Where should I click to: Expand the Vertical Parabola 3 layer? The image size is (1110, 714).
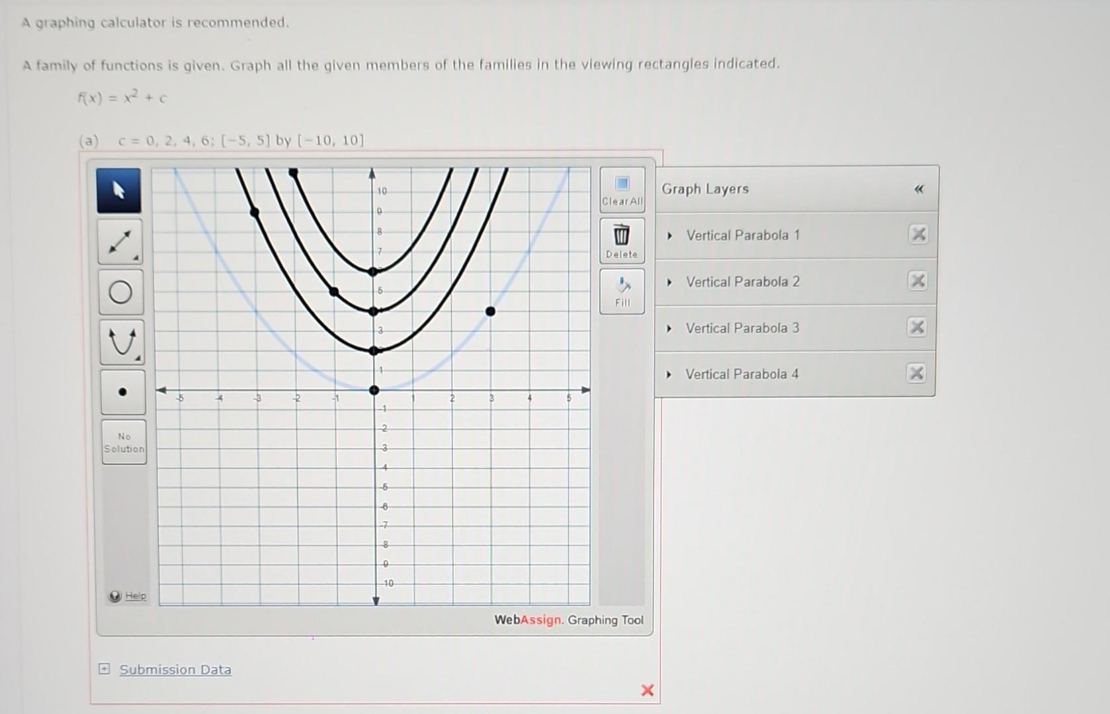pyautogui.click(x=670, y=328)
